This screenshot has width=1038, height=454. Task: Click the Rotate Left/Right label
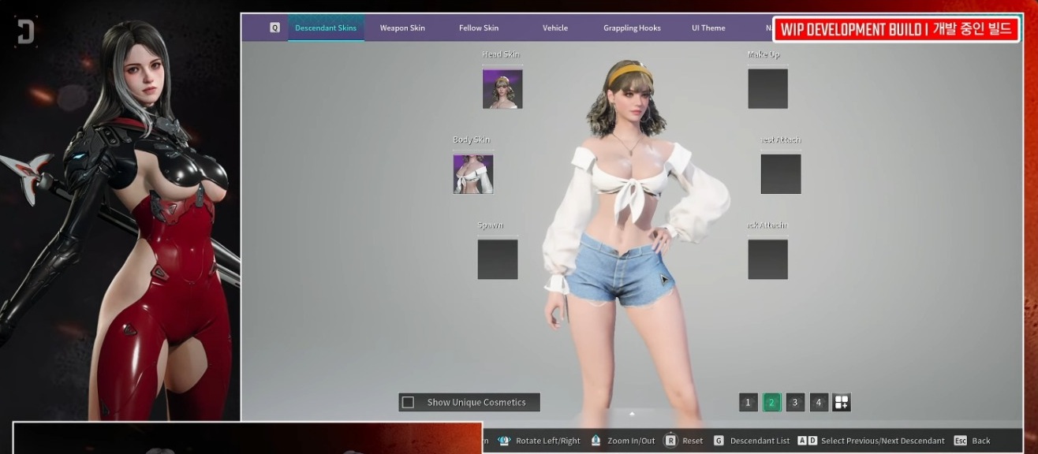point(548,441)
